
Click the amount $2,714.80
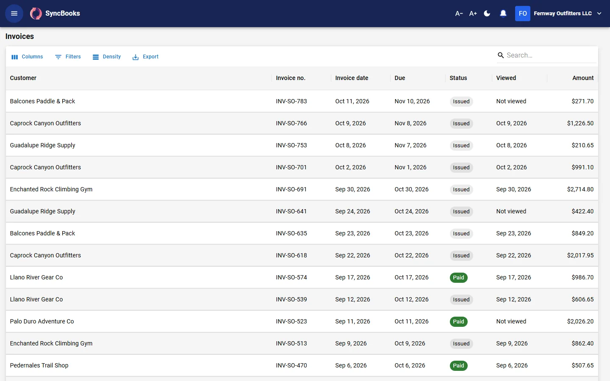point(580,189)
